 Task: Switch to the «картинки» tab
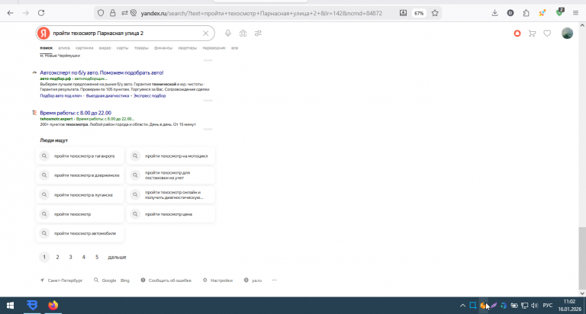pos(84,48)
